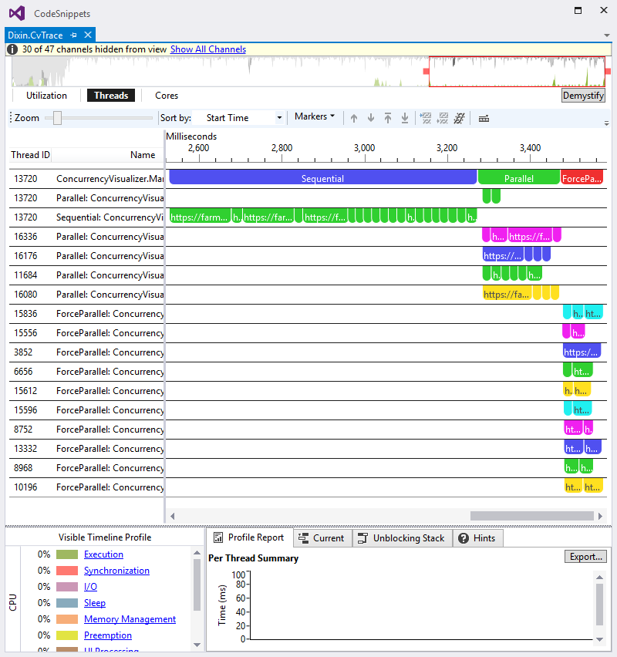Open the Hints tab
Screen dimensions: 617x657
[x=478, y=538]
